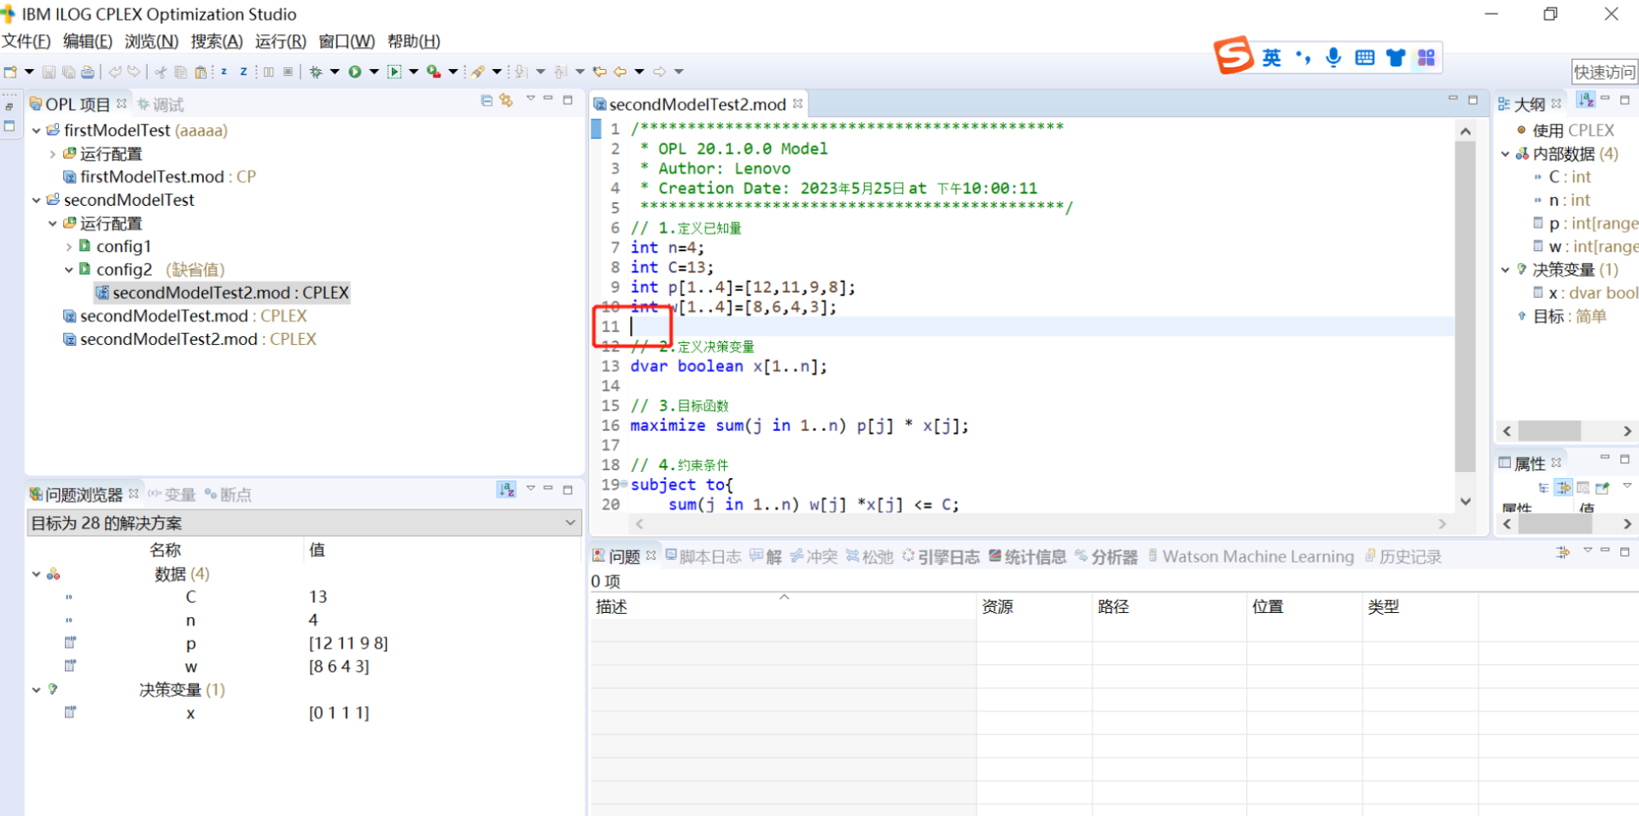Open the 编辑(E) menu
The width and height of the screenshot is (1639, 816).
point(87,41)
